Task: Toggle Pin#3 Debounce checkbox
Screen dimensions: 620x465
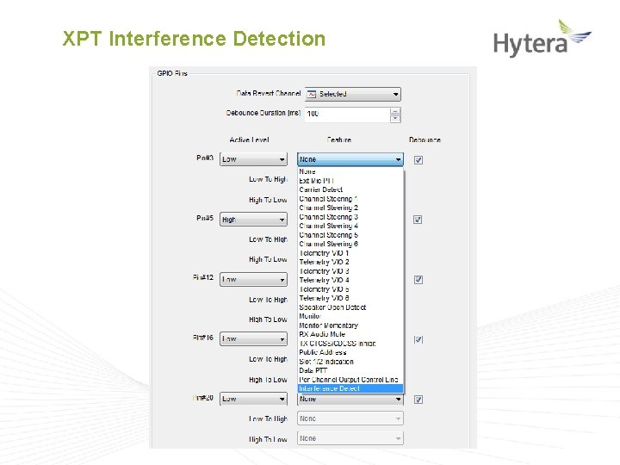Action: click(x=418, y=160)
